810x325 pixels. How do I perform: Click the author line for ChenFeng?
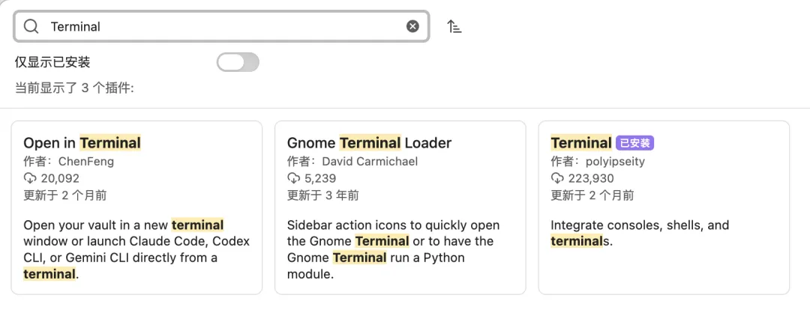(68, 161)
